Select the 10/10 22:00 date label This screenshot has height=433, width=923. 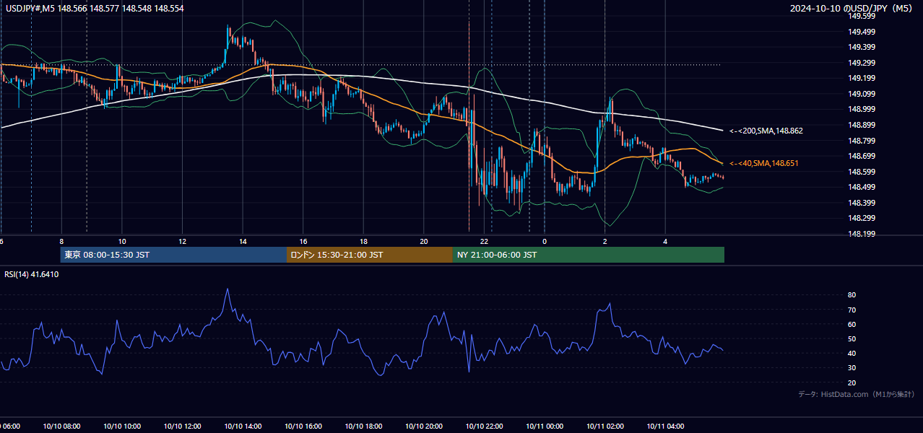coord(484,427)
